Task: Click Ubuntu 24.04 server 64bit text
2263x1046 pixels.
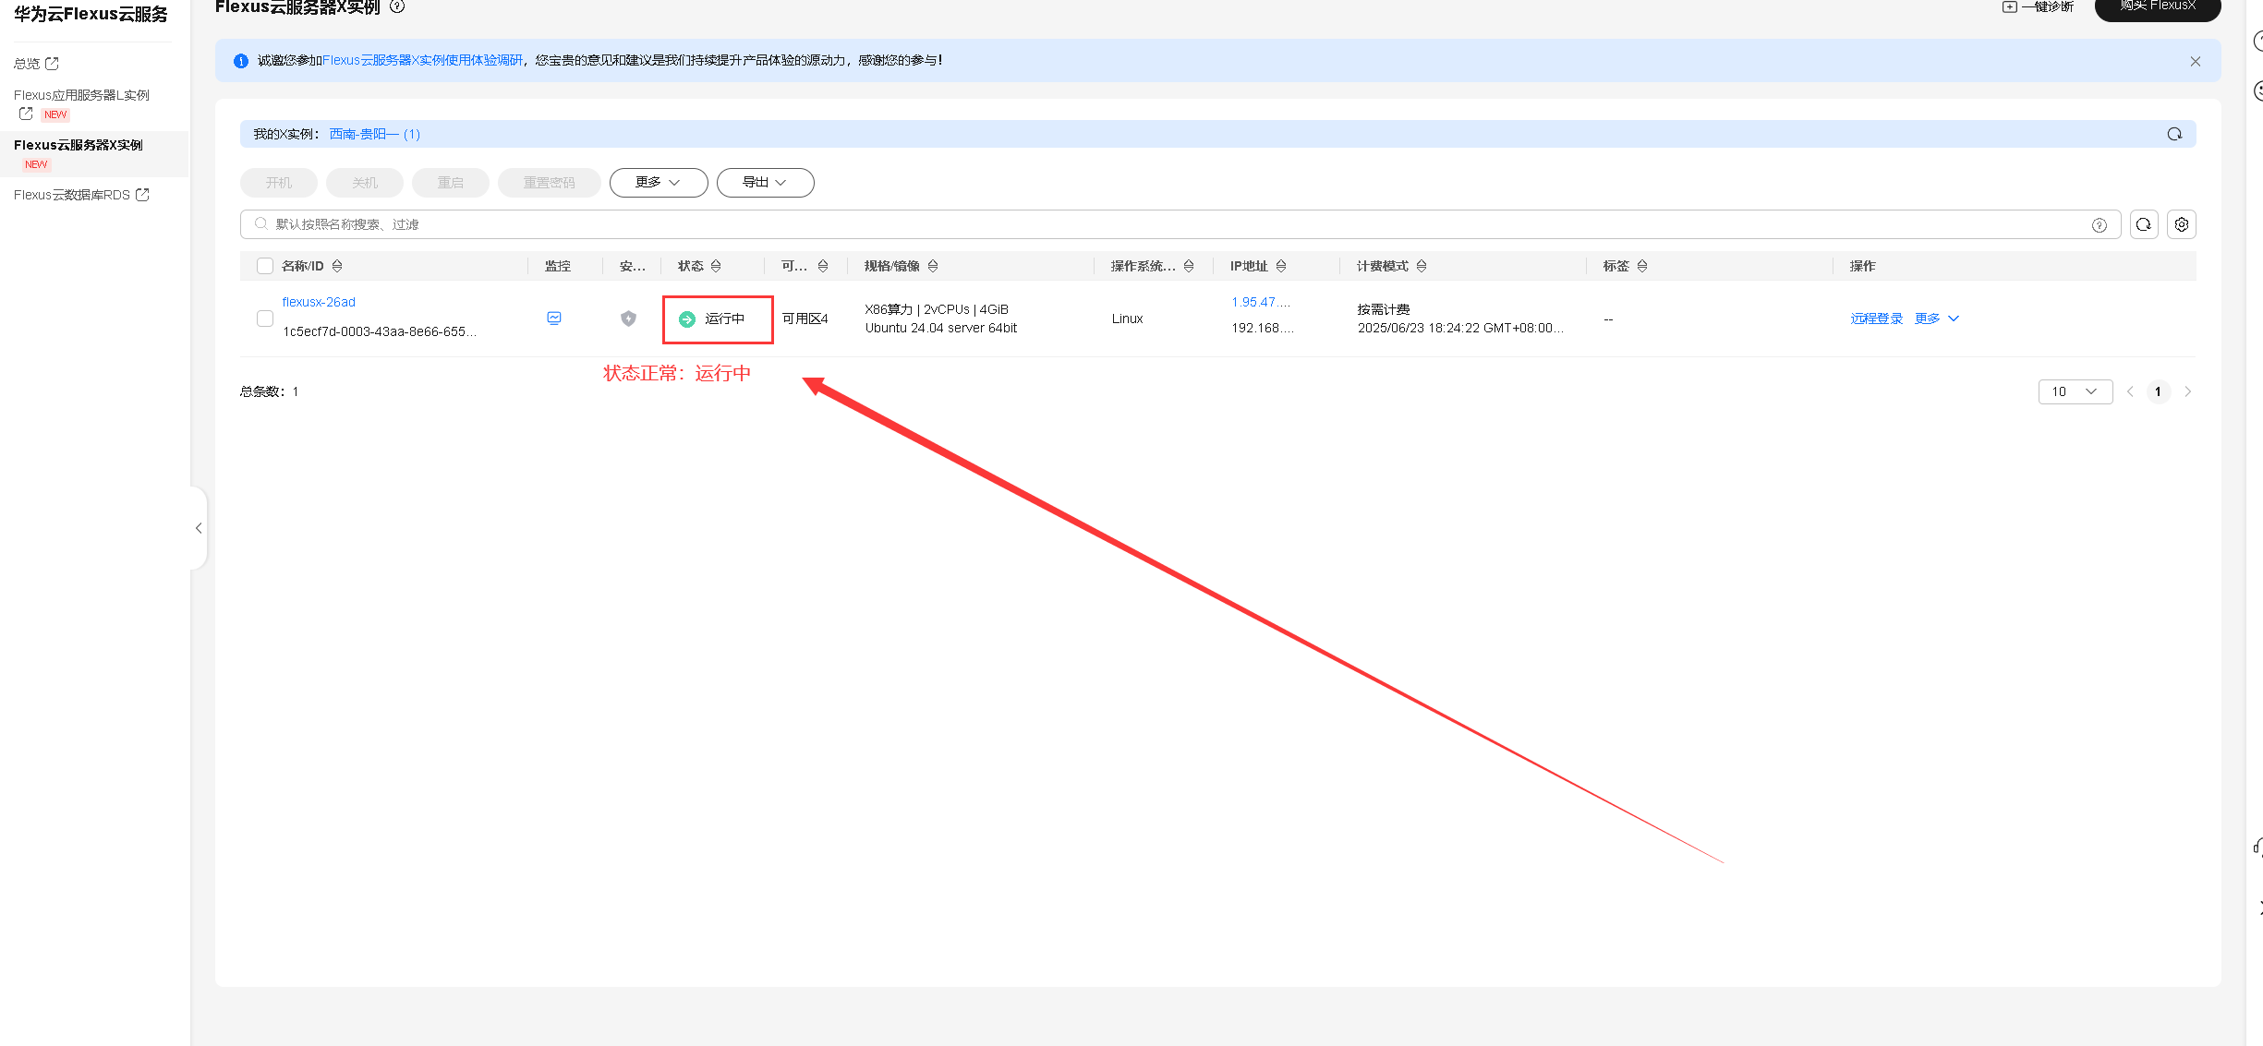Action: point(941,328)
